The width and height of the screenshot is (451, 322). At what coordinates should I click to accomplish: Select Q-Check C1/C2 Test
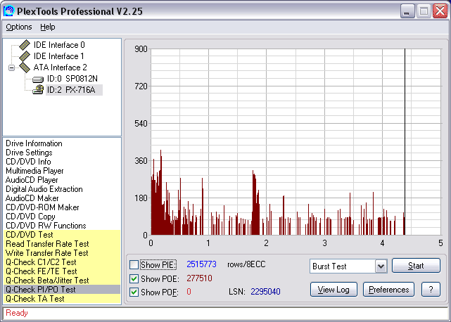62,262
